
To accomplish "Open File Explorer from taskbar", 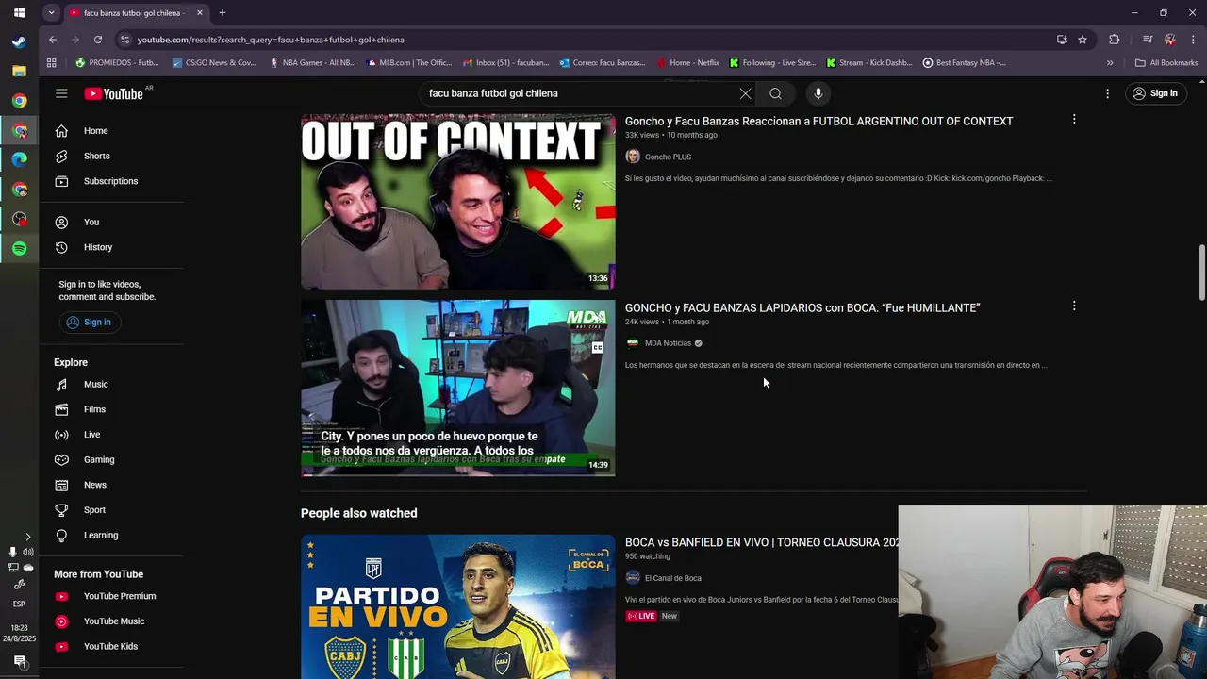I will pyautogui.click(x=19, y=72).
